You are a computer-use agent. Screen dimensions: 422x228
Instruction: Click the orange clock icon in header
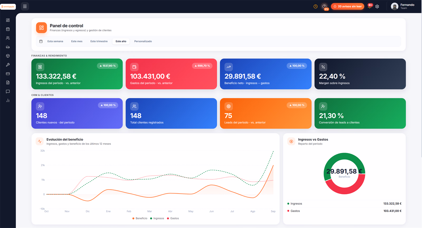coord(315,6)
